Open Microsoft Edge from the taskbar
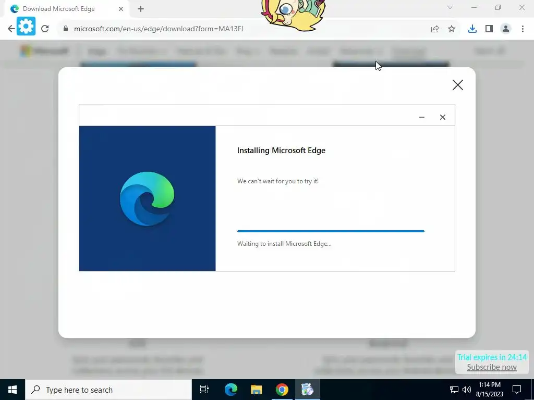The image size is (534, 400). (230, 390)
